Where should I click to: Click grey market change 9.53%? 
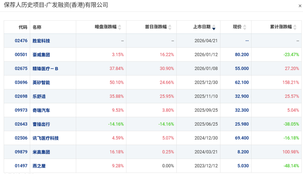[118, 110]
